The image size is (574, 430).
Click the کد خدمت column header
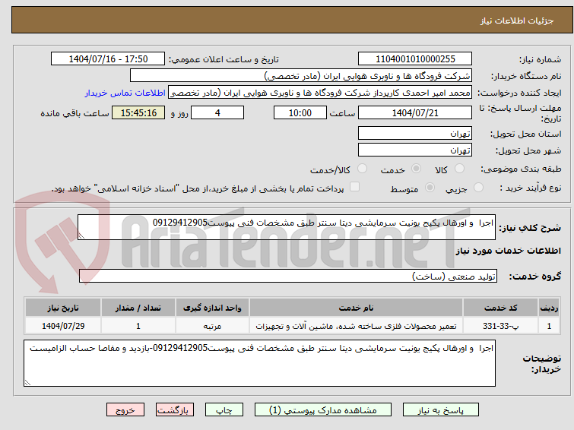point(500,308)
